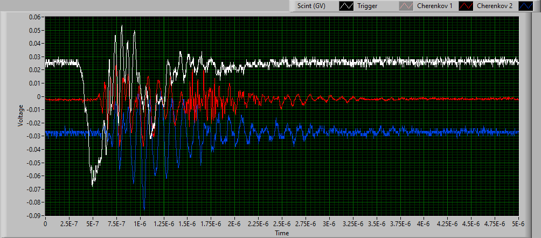The width and height of the screenshot is (541, 238).
Task: Click the 5E-6 end value on Time axis
Action: point(519,223)
